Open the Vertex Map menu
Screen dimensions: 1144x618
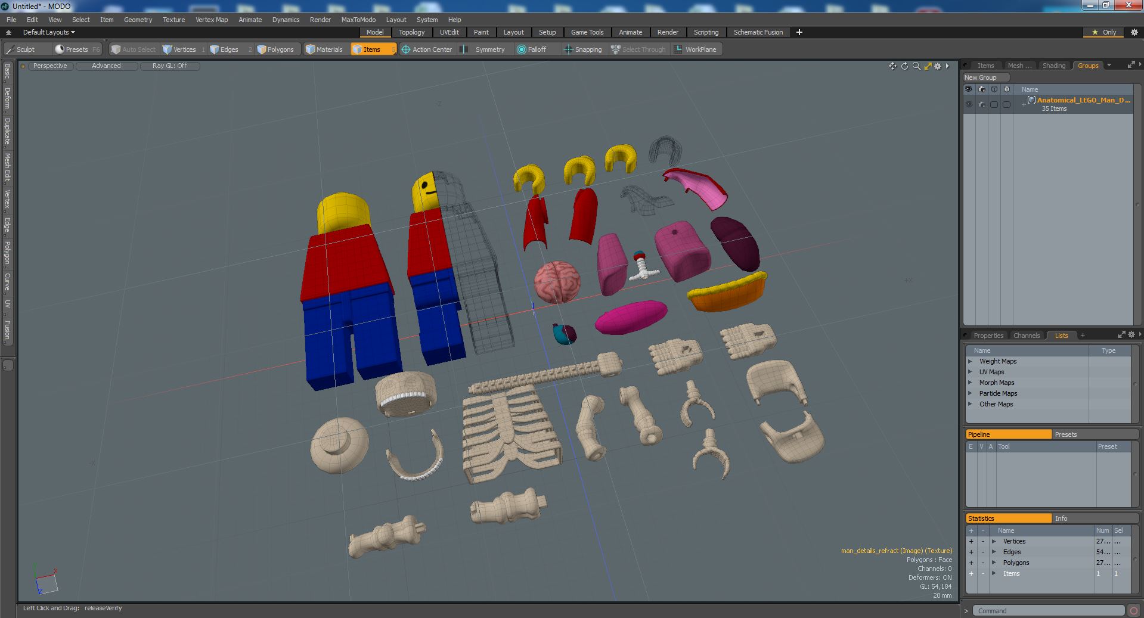212,20
